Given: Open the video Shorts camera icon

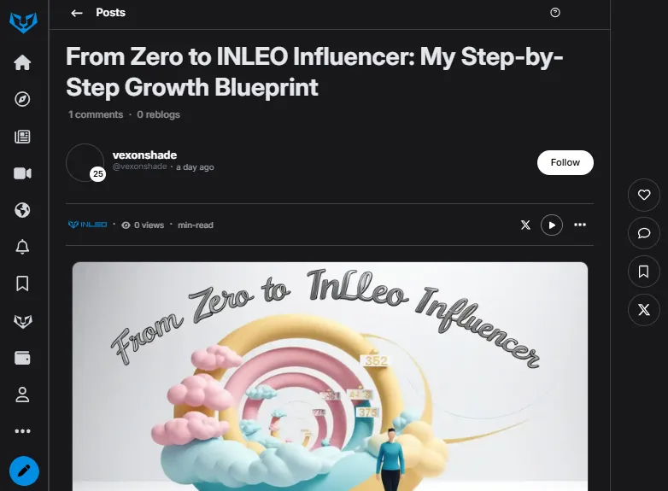Looking at the screenshot, I should click(22, 173).
